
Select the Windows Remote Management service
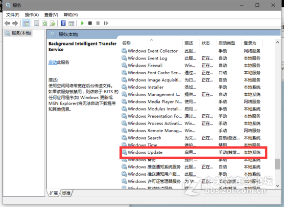[x=191, y=130]
